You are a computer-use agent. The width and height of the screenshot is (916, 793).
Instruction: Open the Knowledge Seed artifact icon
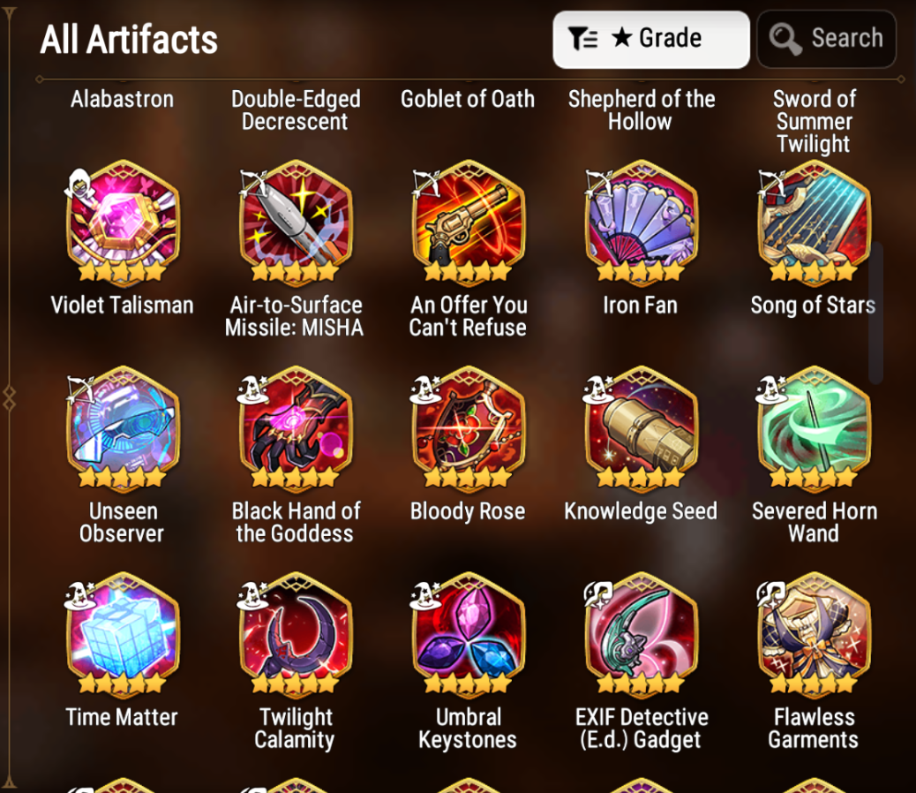pos(641,429)
